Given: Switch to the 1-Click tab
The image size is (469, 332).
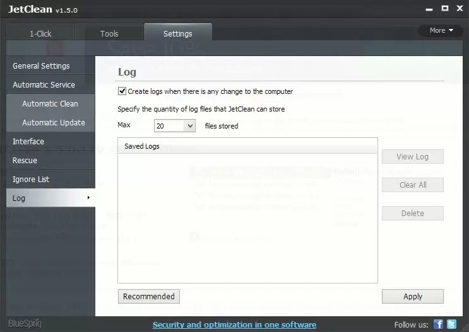Looking at the screenshot, I should pyautogui.click(x=40, y=32).
